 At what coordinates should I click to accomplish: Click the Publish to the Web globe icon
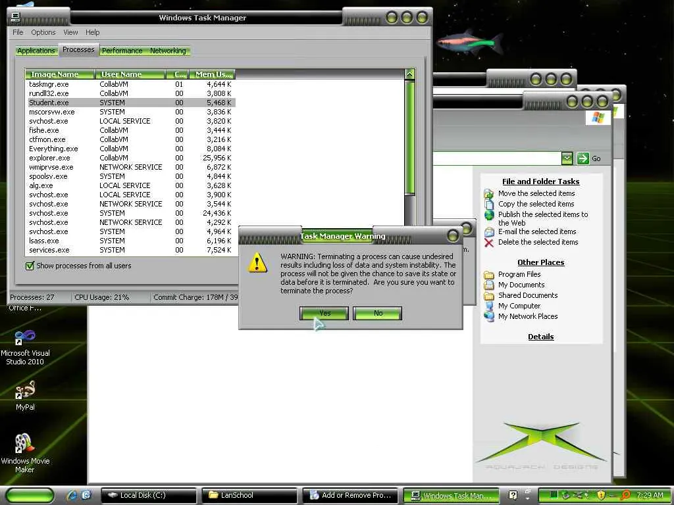[489, 215]
